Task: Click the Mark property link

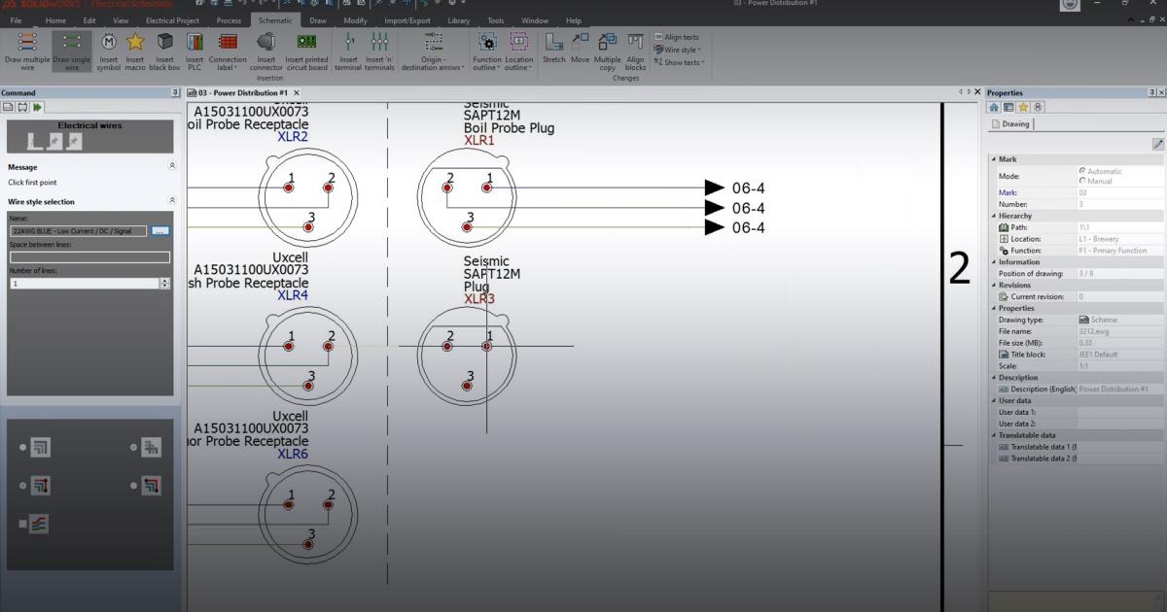Action: pos(1008,191)
